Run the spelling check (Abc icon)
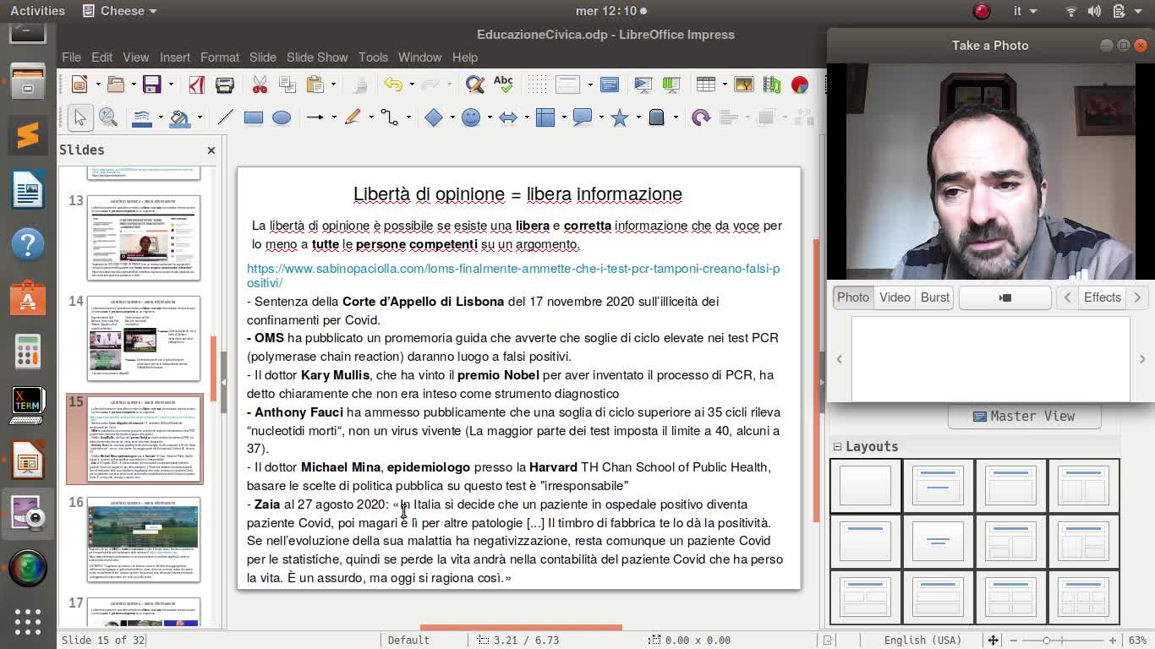The width and height of the screenshot is (1155, 649). (x=503, y=85)
